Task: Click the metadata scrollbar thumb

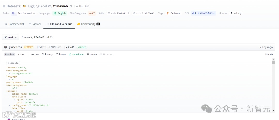Action: (x=273, y=63)
